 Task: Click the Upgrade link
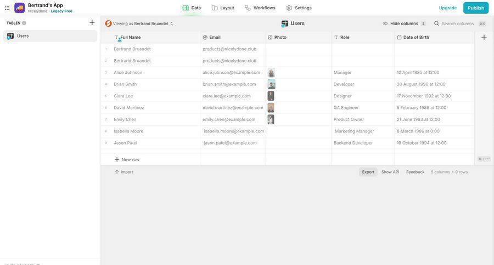coord(448,8)
